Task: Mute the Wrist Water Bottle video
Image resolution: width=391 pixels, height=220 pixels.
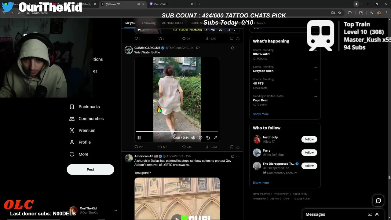Action: (193, 138)
